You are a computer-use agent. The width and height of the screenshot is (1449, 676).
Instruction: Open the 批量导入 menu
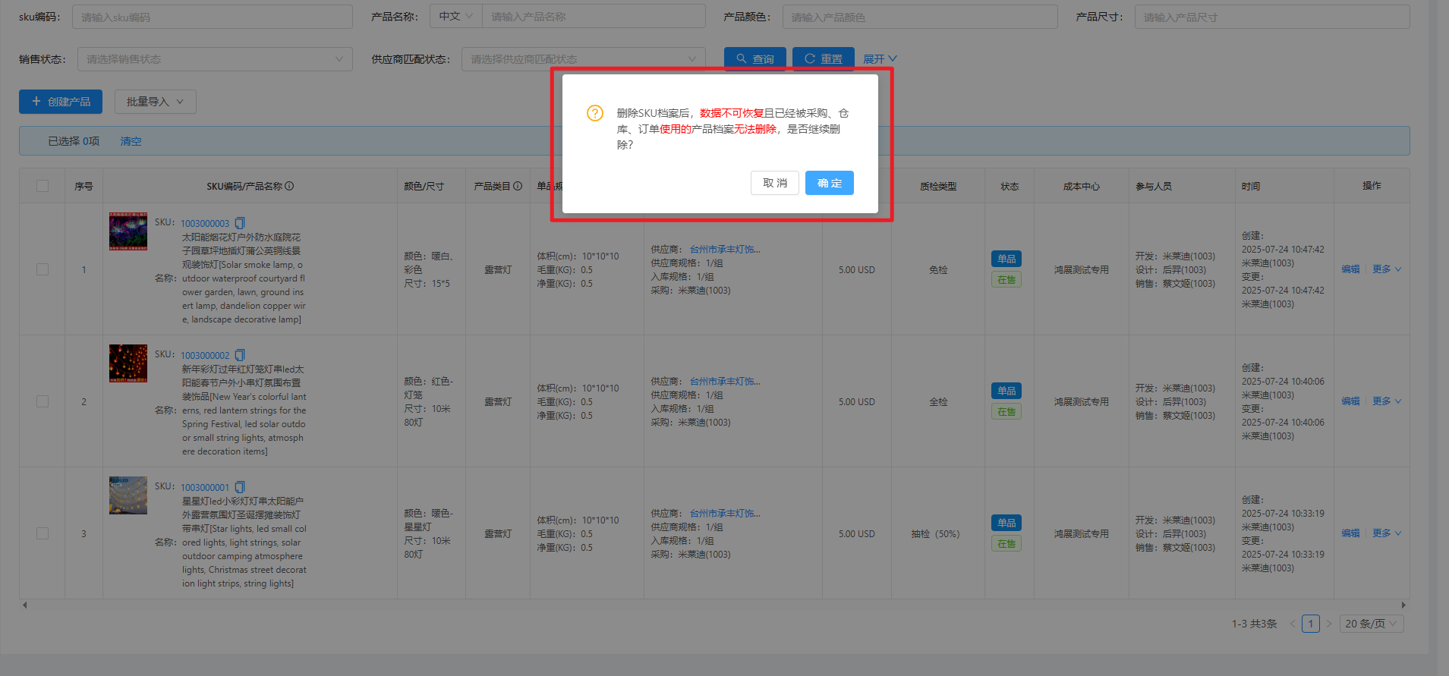(x=155, y=102)
